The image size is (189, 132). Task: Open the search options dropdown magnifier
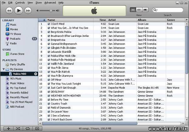point(156,10)
